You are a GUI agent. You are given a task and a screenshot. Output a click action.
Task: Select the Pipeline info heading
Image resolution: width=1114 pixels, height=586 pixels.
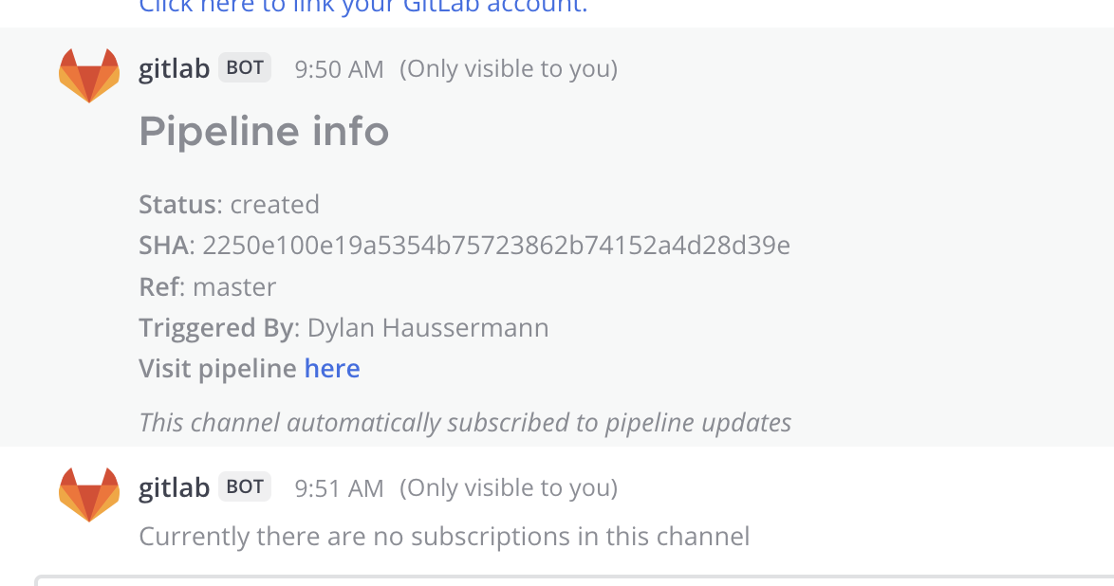click(x=263, y=131)
